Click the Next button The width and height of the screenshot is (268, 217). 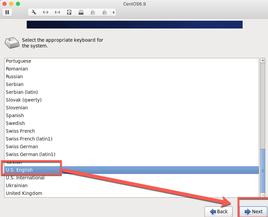pos(253,212)
